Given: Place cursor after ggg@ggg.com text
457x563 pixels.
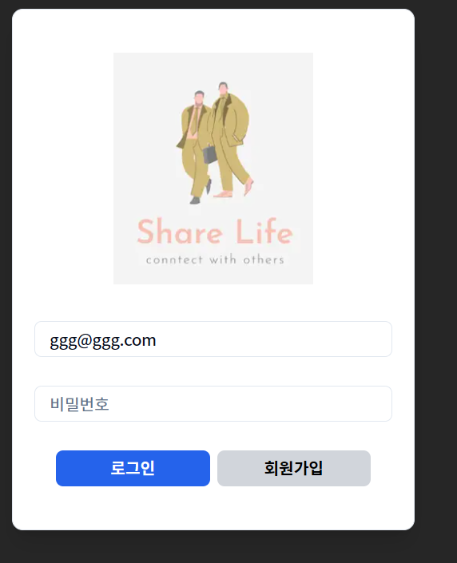Looking at the screenshot, I should point(157,339).
